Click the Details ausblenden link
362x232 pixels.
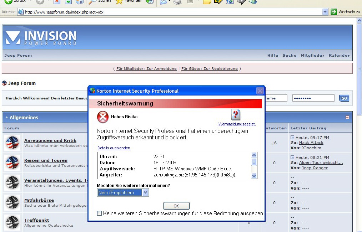click(x=114, y=148)
